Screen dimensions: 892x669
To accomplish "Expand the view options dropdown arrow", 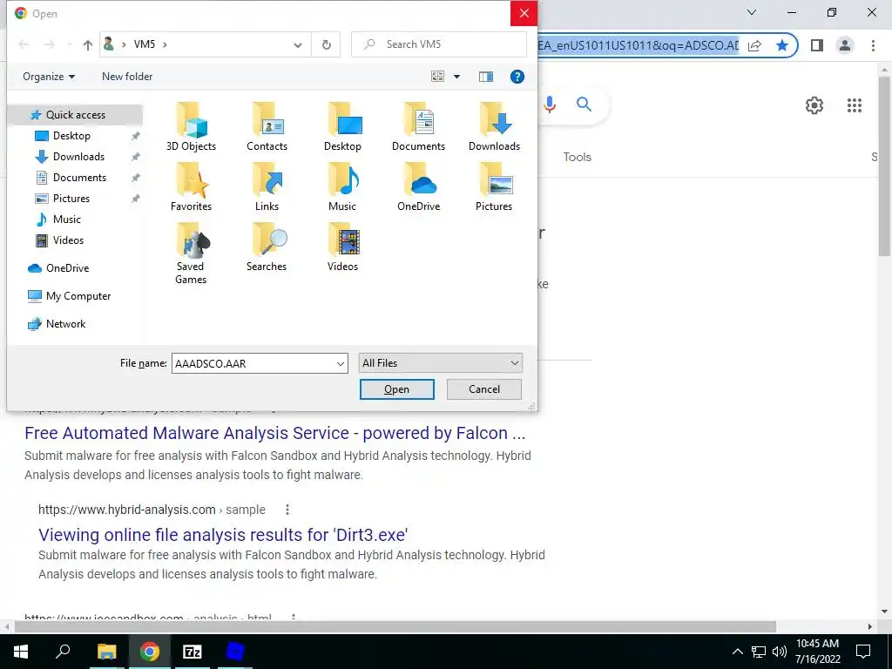I will tap(456, 77).
